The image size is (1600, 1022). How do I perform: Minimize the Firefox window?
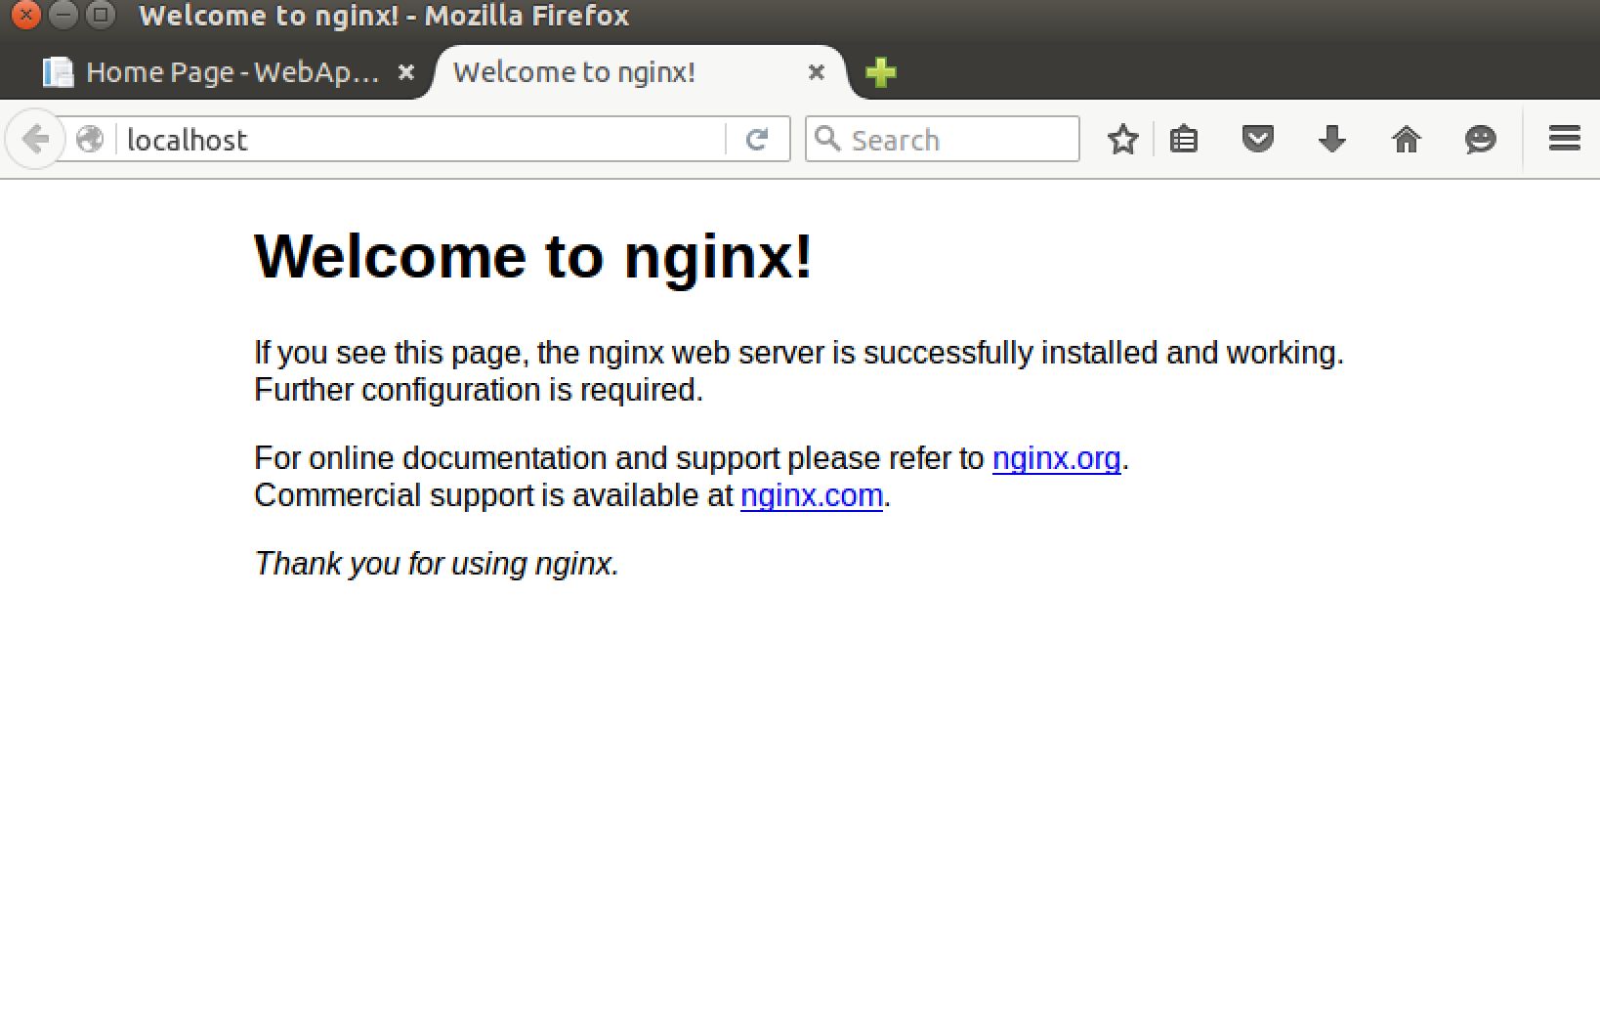click(x=63, y=15)
